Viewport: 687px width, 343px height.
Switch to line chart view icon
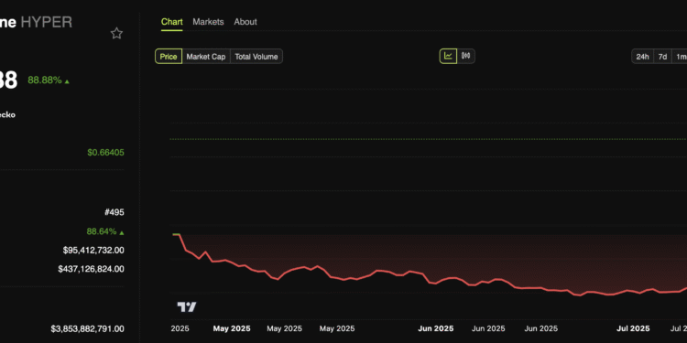coord(448,56)
